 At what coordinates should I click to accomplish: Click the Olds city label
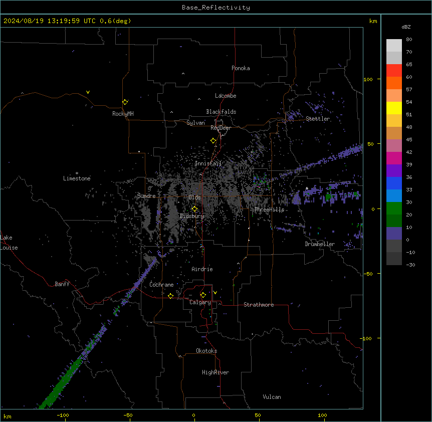tap(194, 197)
